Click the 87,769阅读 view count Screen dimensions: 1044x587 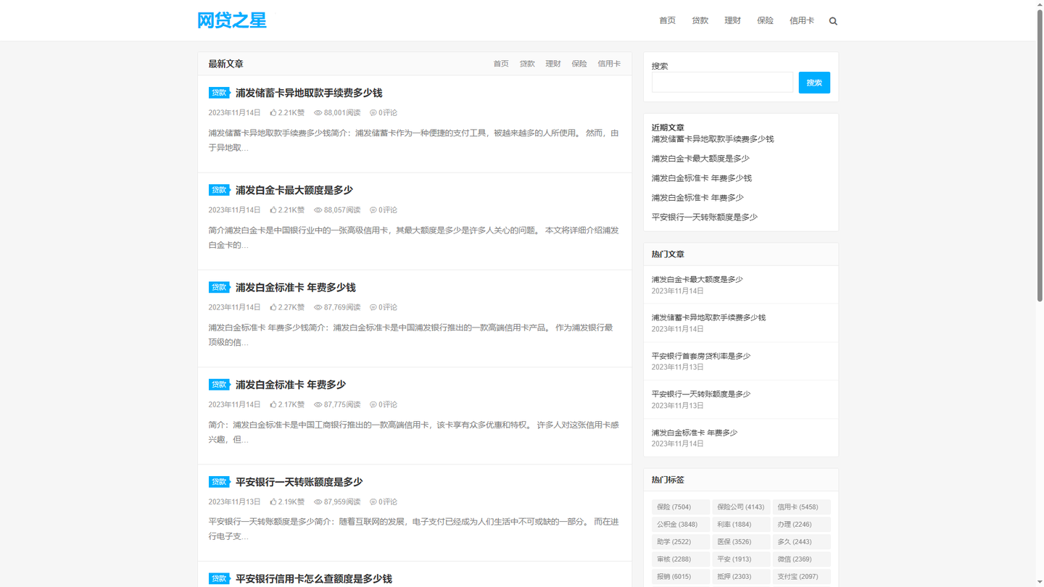tap(337, 307)
